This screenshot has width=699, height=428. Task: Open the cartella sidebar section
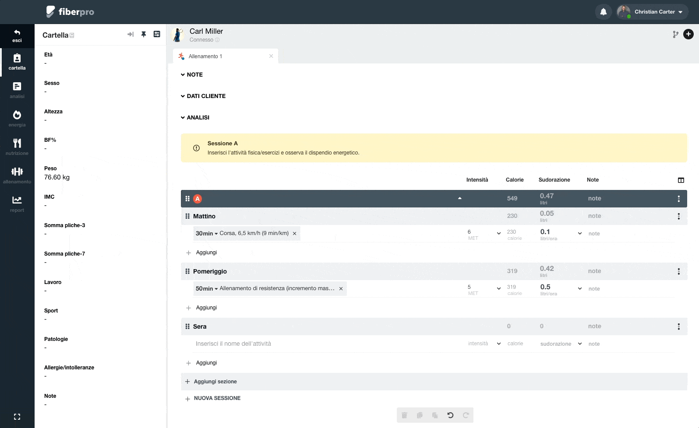[x=17, y=62]
